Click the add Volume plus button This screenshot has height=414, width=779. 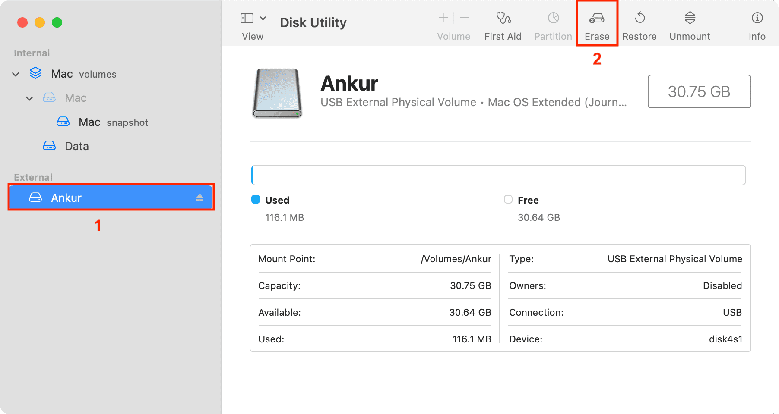(443, 18)
